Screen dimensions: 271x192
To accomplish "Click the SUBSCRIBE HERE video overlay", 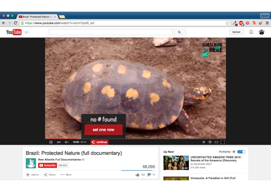I will 212,50.
